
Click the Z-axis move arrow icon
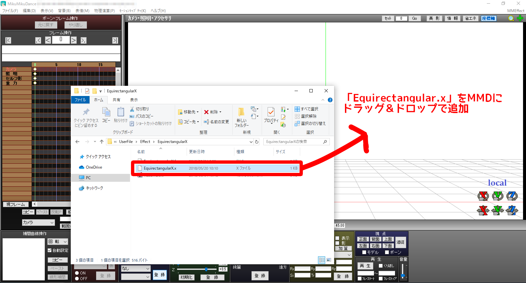coord(512,210)
